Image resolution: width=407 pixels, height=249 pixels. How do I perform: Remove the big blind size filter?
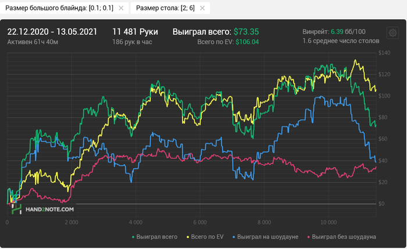tap(120, 8)
